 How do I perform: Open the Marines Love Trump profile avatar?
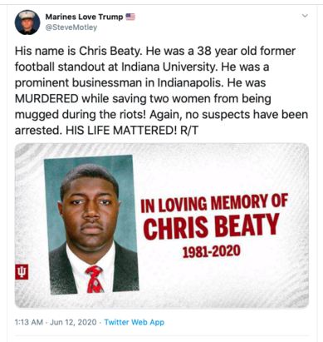(27, 22)
